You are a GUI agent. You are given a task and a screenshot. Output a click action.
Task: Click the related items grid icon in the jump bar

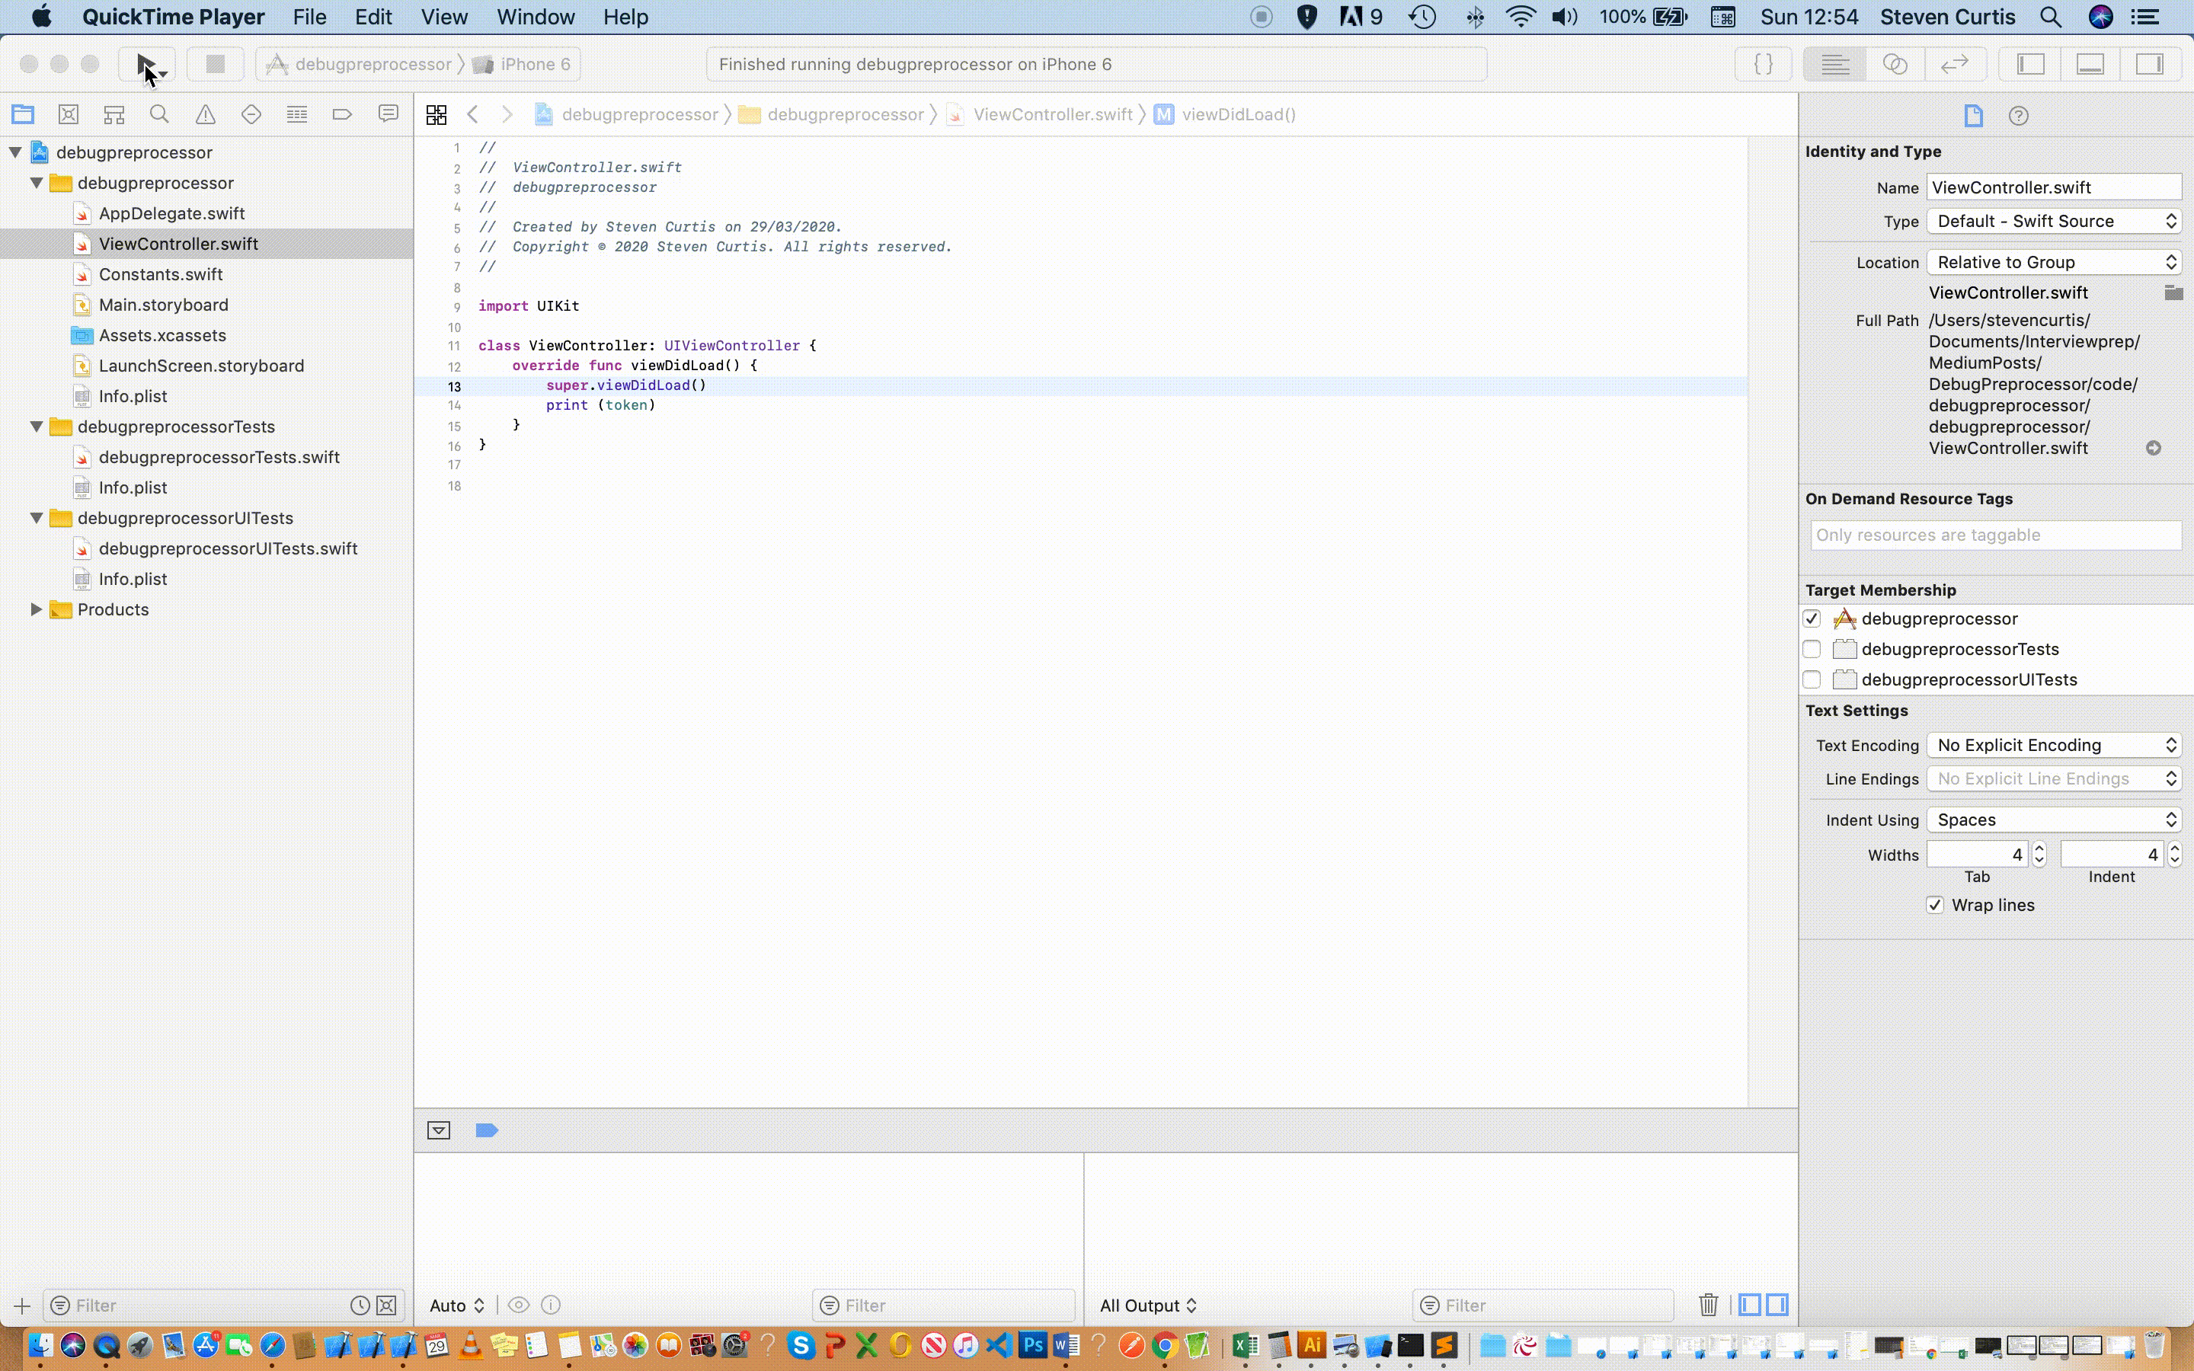[x=436, y=114]
